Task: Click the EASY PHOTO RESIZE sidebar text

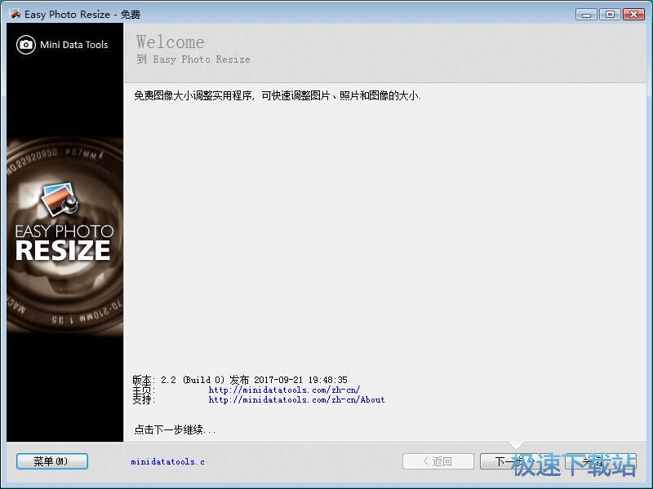Action: point(64,242)
